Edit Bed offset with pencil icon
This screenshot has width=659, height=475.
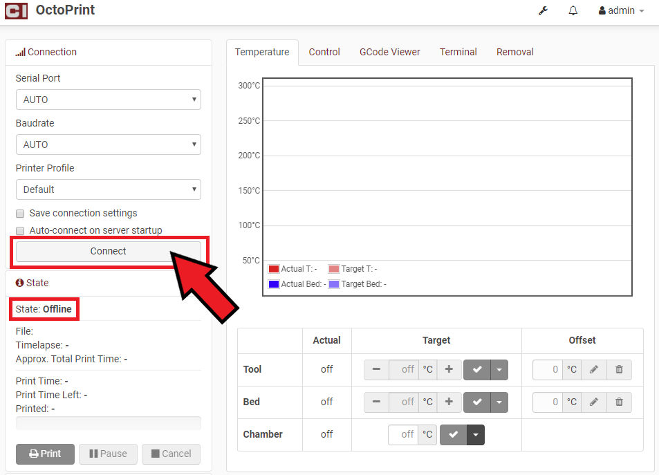point(593,402)
